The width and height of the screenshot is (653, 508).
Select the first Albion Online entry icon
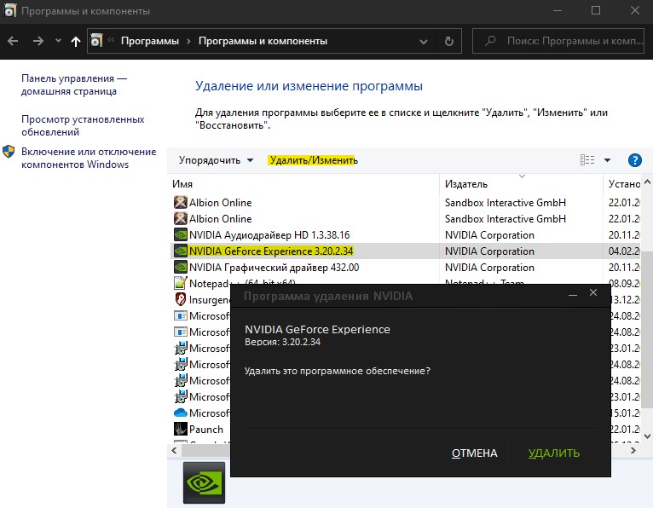coord(181,202)
